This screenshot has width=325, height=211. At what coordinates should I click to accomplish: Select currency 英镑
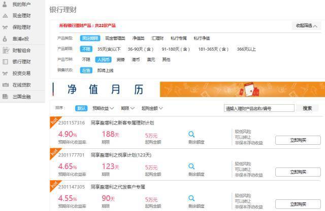tap(121, 60)
